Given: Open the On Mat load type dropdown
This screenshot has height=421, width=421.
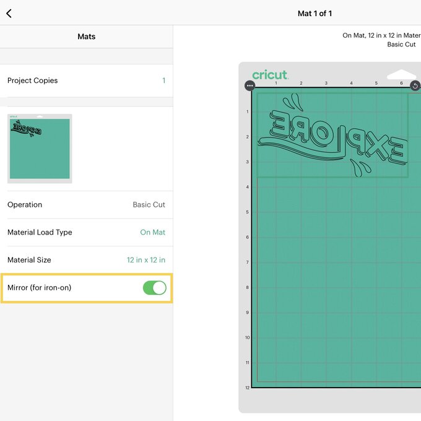Looking at the screenshot, I should click(152, 232).
